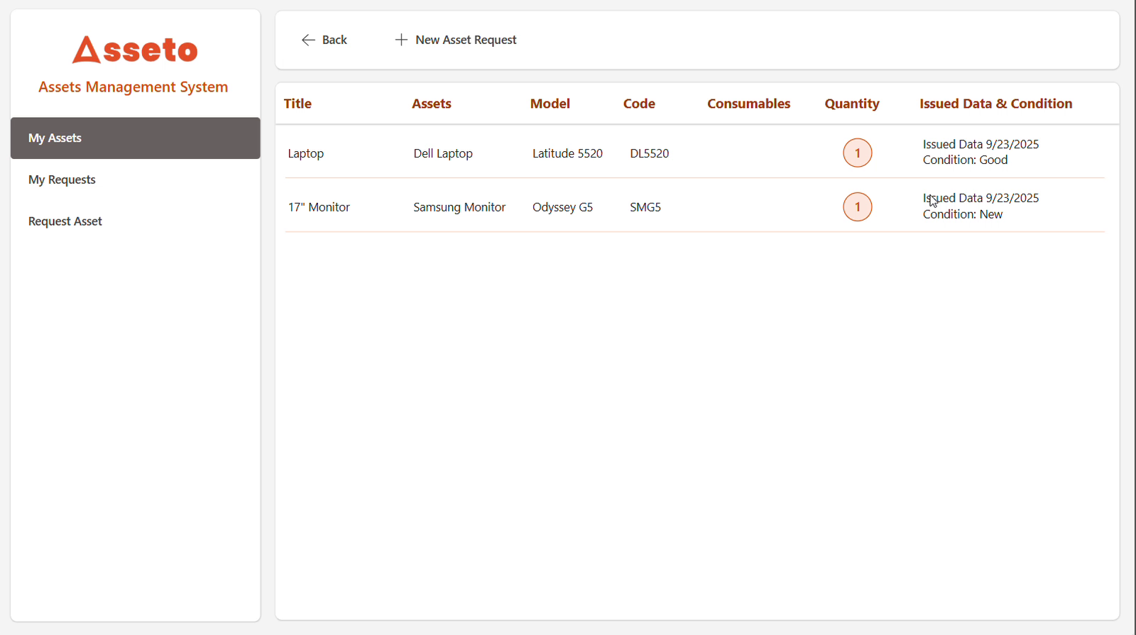Image resolution: width=1136 pixels, height=635 pixels.
Task: Click the Asseto logo
Action: click(135, 50)
